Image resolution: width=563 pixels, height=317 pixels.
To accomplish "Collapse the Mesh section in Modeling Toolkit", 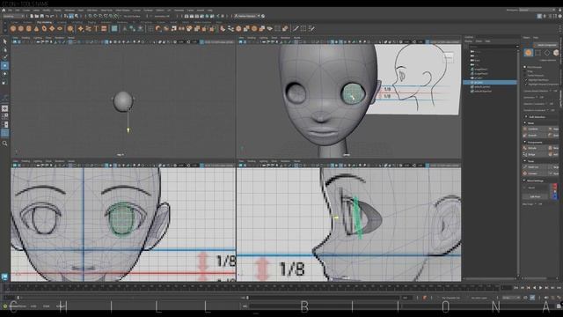I will (525, 123).
